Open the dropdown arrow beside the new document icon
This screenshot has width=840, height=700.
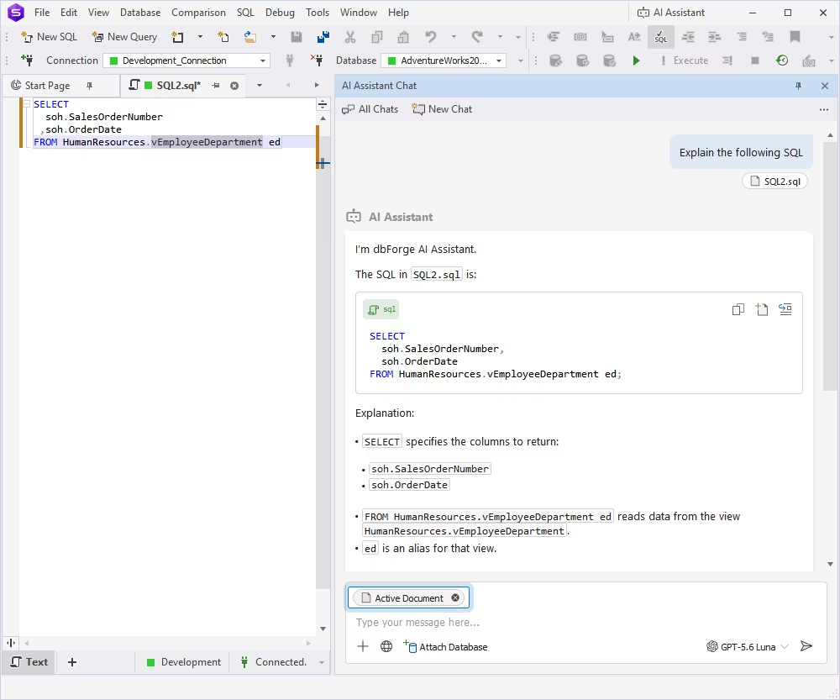point(201,37)
